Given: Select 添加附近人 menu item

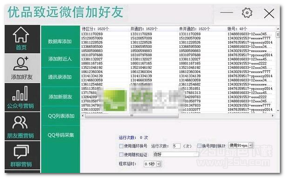Looking at the screenshot, I should pyautogui.click(x=60, y=59).
